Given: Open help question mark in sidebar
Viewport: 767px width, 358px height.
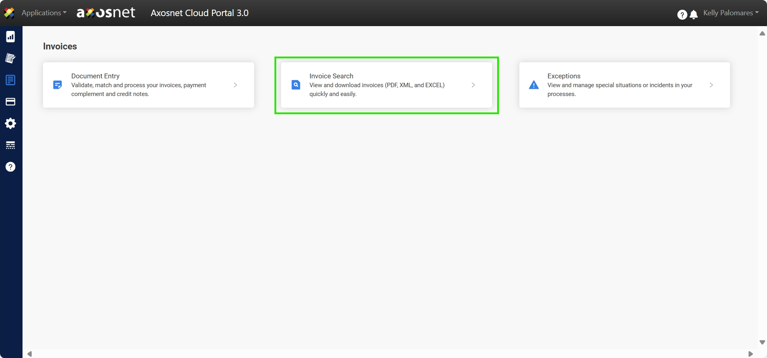Looking at the screenshot, I should (10, 167).
